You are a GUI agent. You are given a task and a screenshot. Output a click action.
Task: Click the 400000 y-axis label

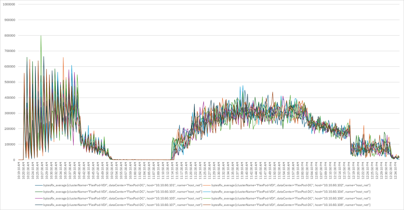(x=9, y=98)
